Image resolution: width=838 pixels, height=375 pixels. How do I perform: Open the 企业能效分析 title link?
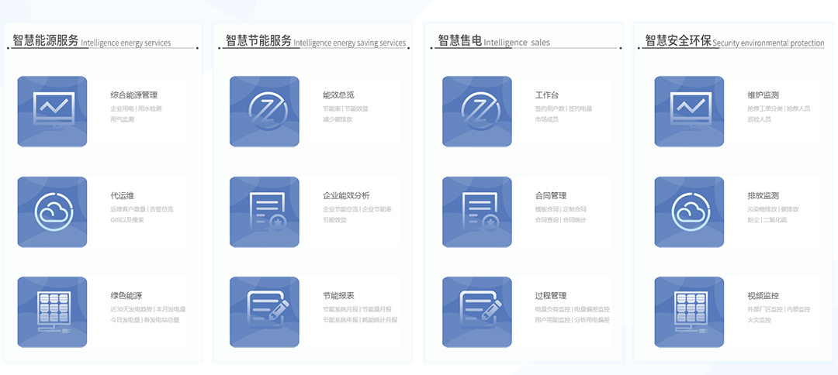(x=346, y=195)
